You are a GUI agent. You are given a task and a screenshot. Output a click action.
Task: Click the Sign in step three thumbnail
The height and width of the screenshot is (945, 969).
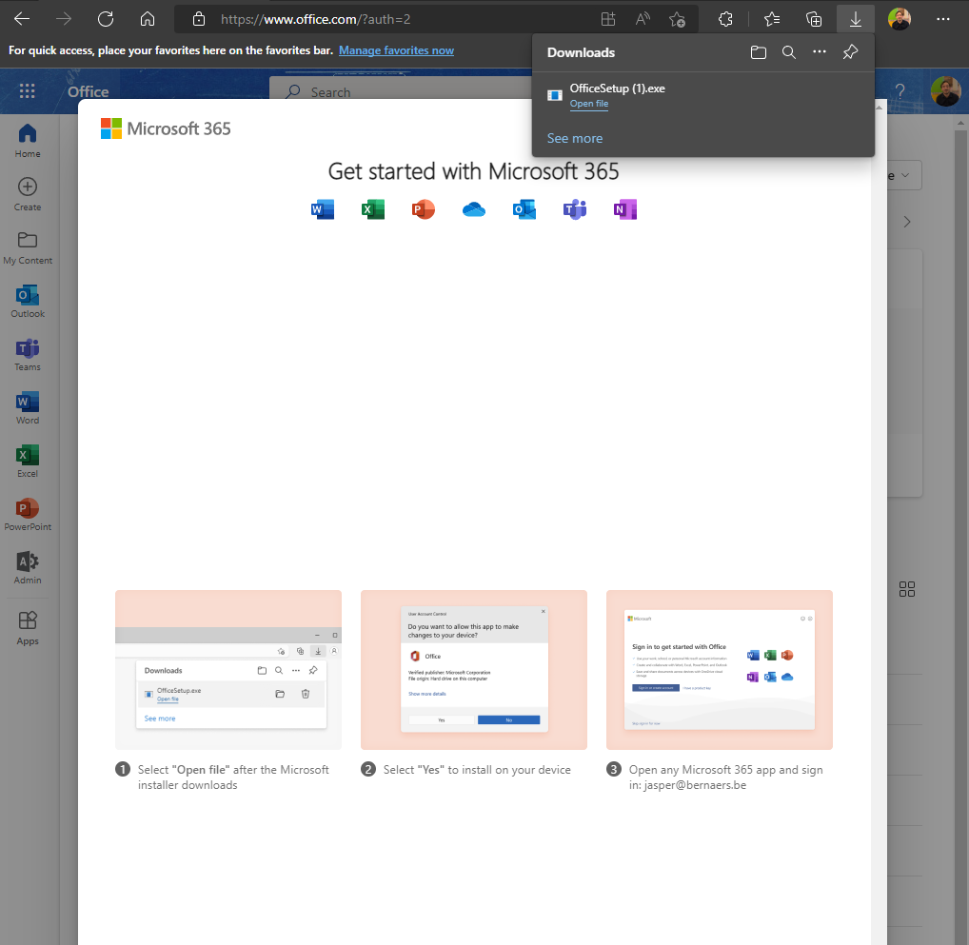[720, 669]
